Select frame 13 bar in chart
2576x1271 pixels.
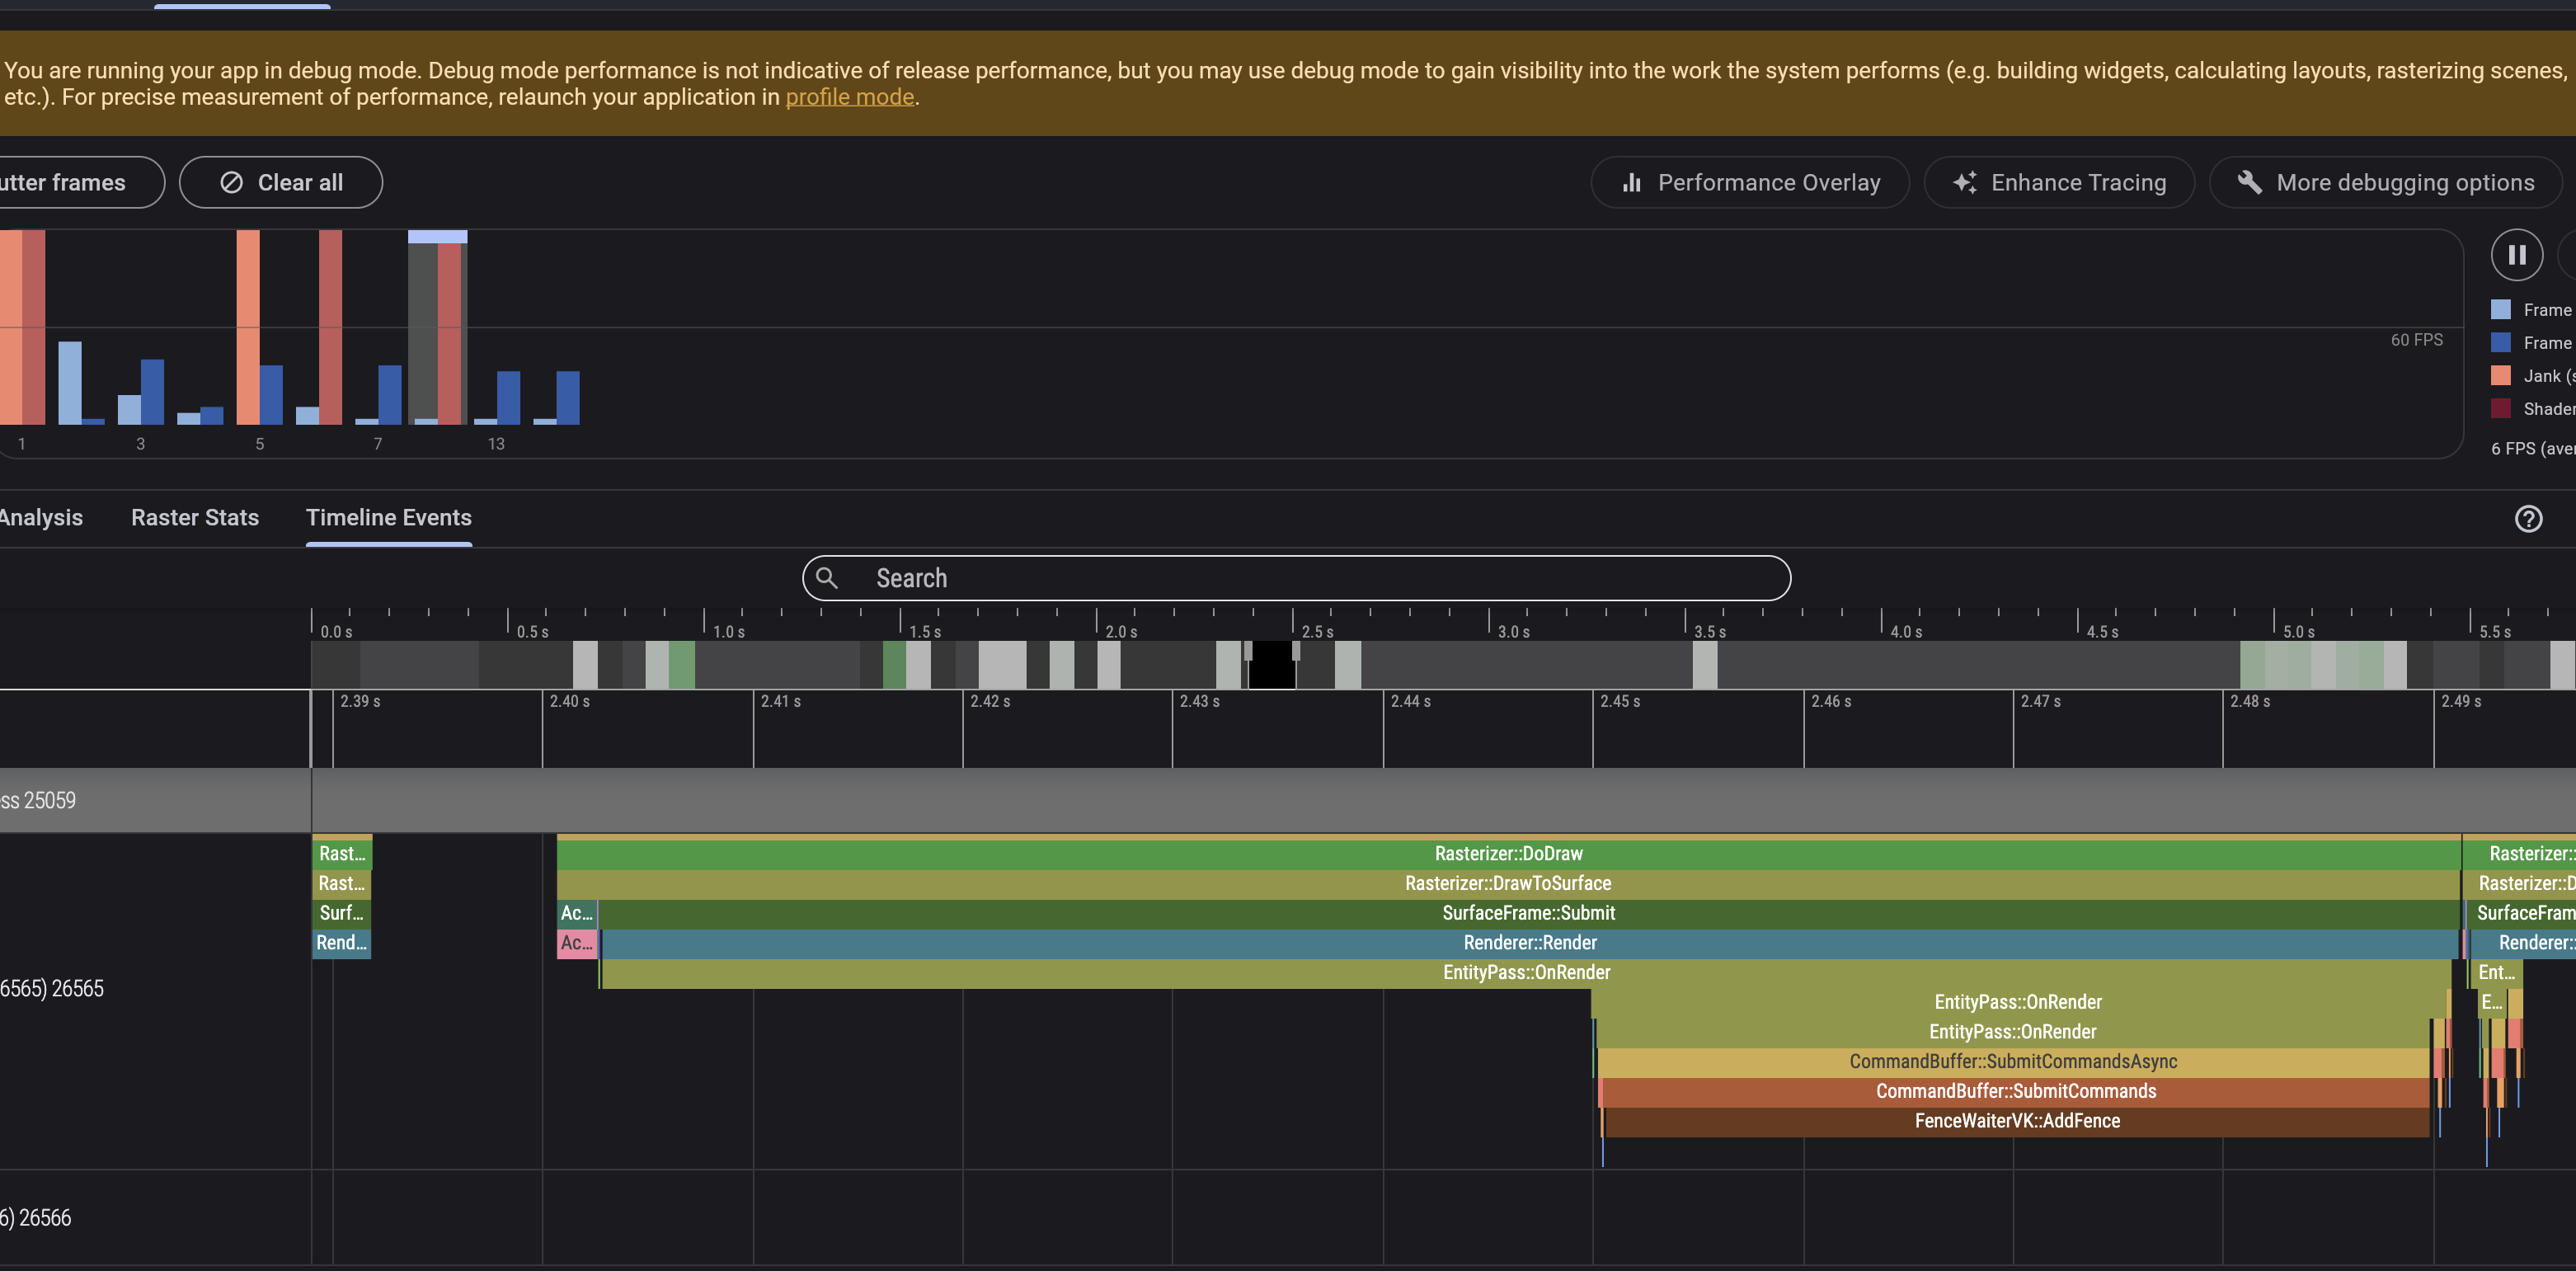tap(508, 398)
